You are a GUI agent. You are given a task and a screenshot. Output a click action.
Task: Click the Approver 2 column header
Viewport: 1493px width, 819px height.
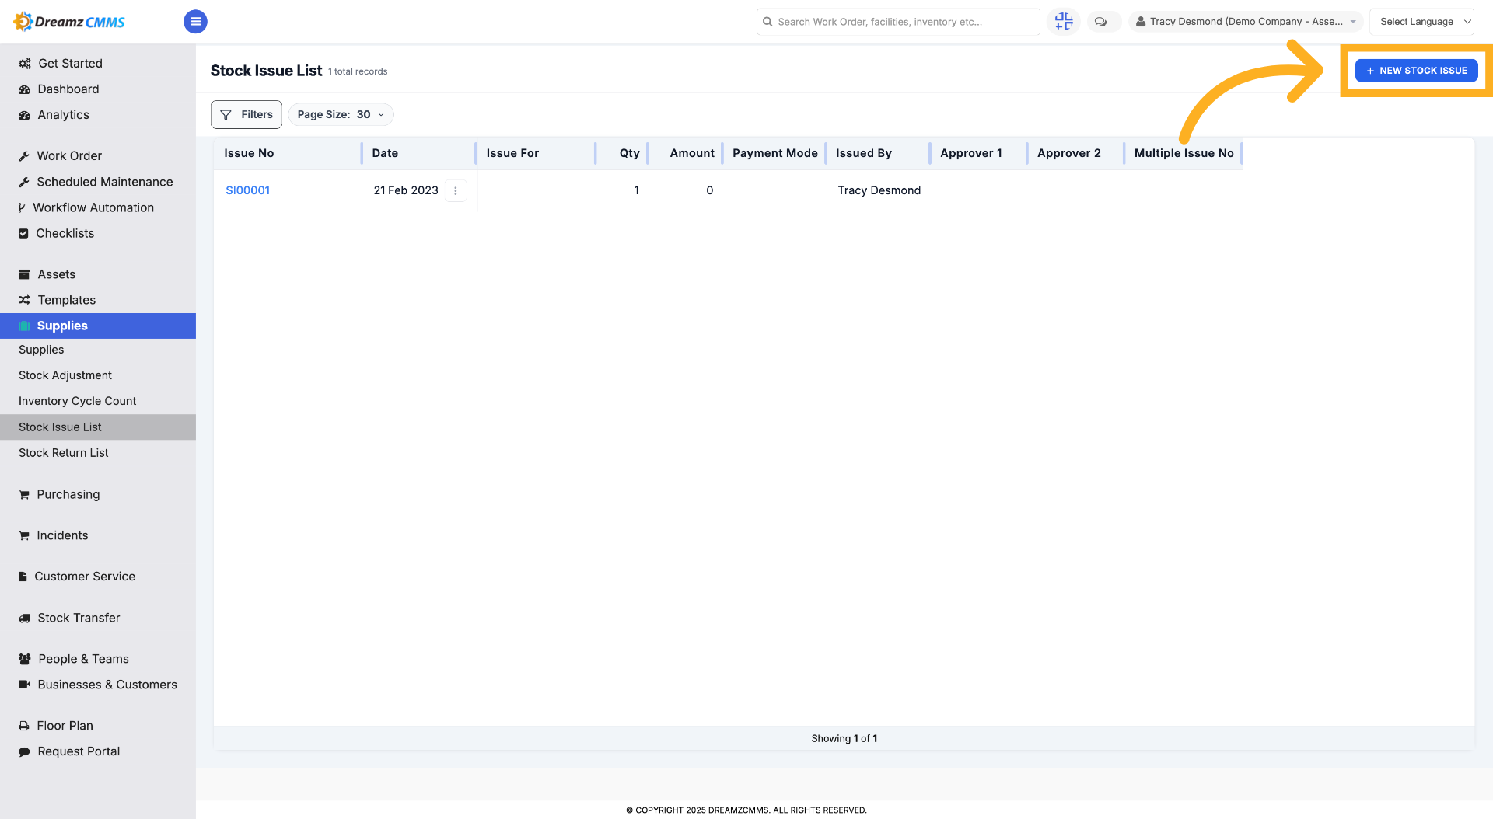(1069, 153)
